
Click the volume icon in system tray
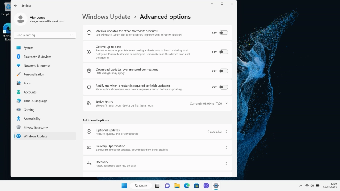point(312,186)
